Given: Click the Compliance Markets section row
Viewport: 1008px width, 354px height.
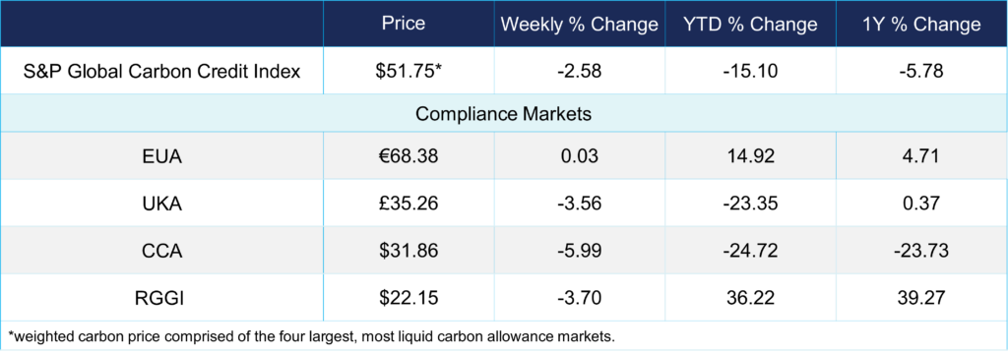Looking at the screenshot, I should coord(504,114).
